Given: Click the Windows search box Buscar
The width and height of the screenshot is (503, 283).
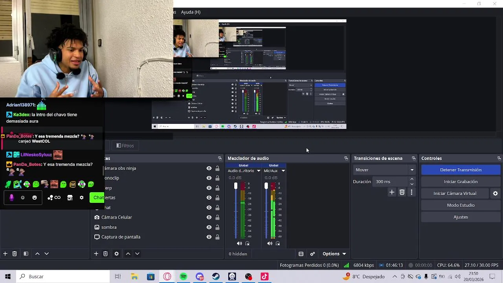Looking at the screenshot, I should click(x=63, y=277).
